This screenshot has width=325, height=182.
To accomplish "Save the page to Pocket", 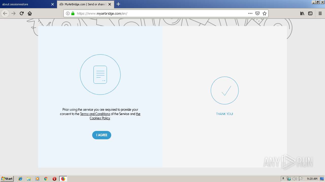I will click(257, 13).
